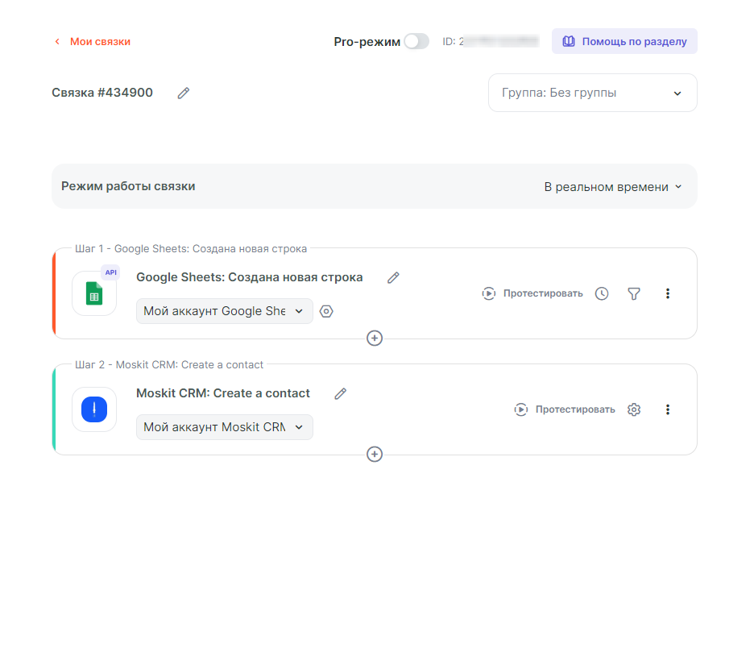
Task: Toggle the Pro-режим switch
Action: 416,42
